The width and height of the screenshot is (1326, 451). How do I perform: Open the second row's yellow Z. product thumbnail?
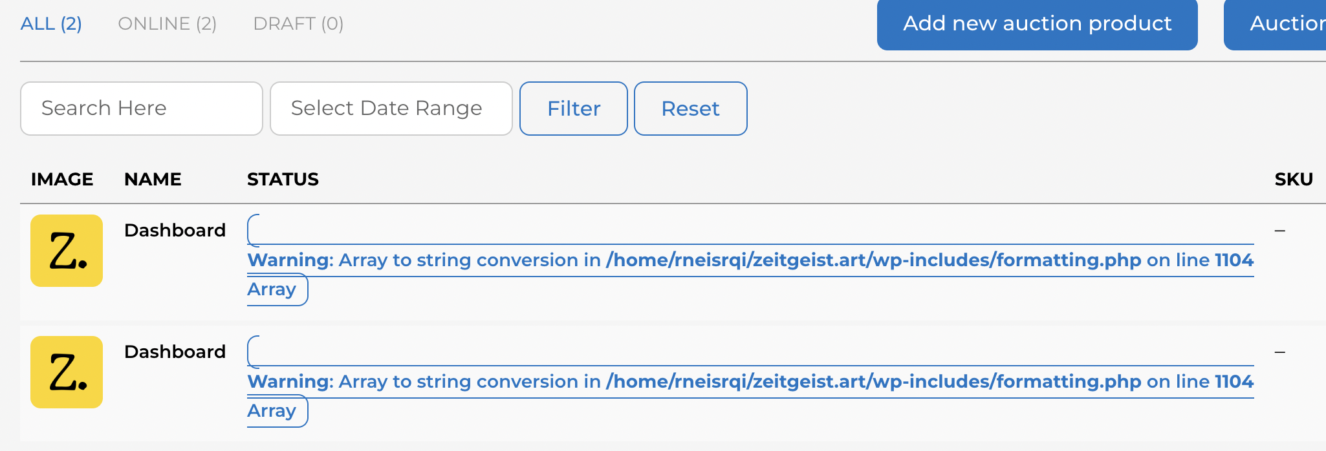67,372
